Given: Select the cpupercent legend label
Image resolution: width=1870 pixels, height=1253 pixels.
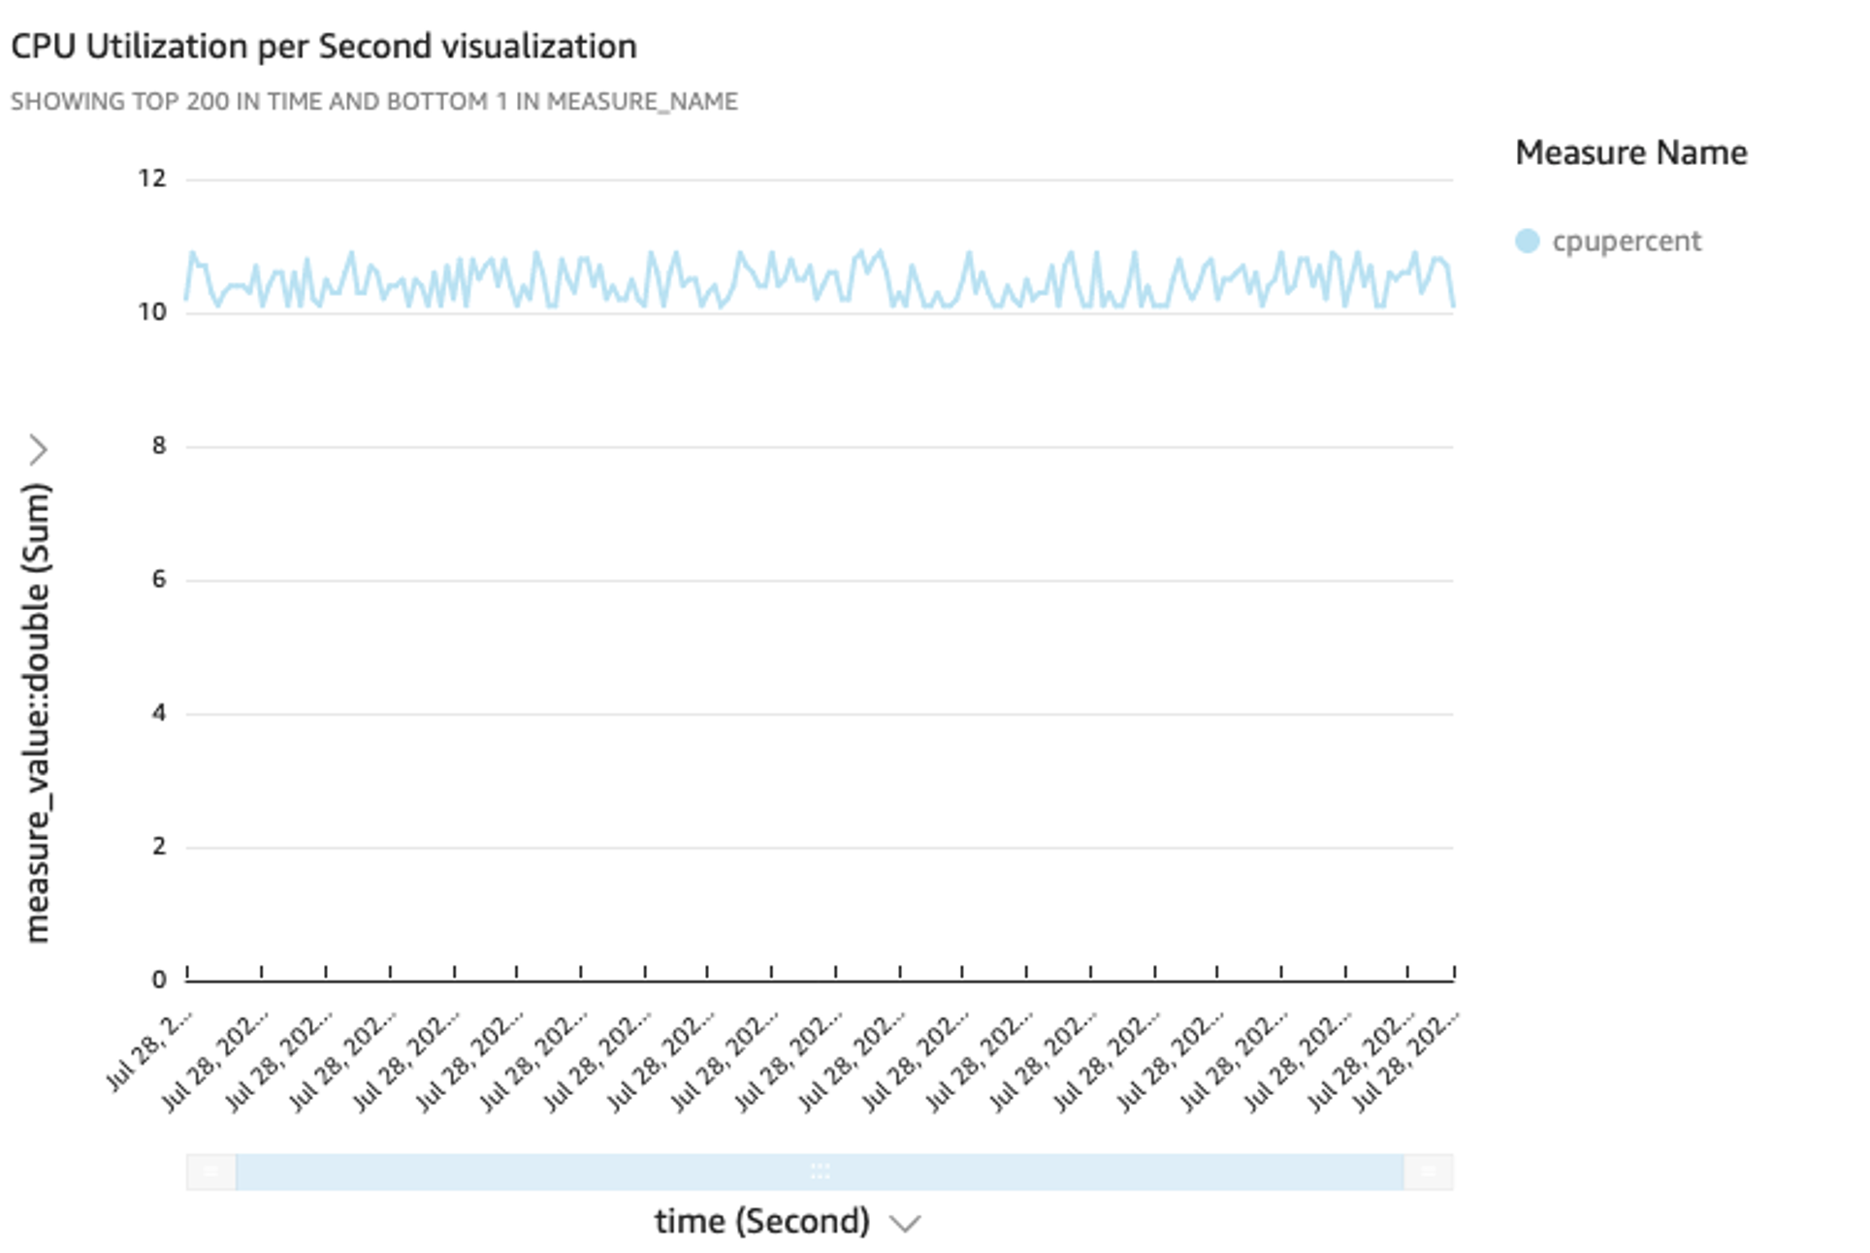Looking at the screenshot, I should tap(1626, 241).
